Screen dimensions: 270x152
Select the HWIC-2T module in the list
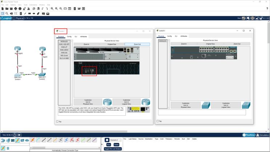pos(64,47)
